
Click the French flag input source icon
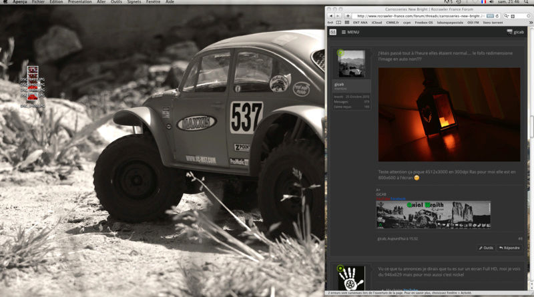click(x=483, y=2)
